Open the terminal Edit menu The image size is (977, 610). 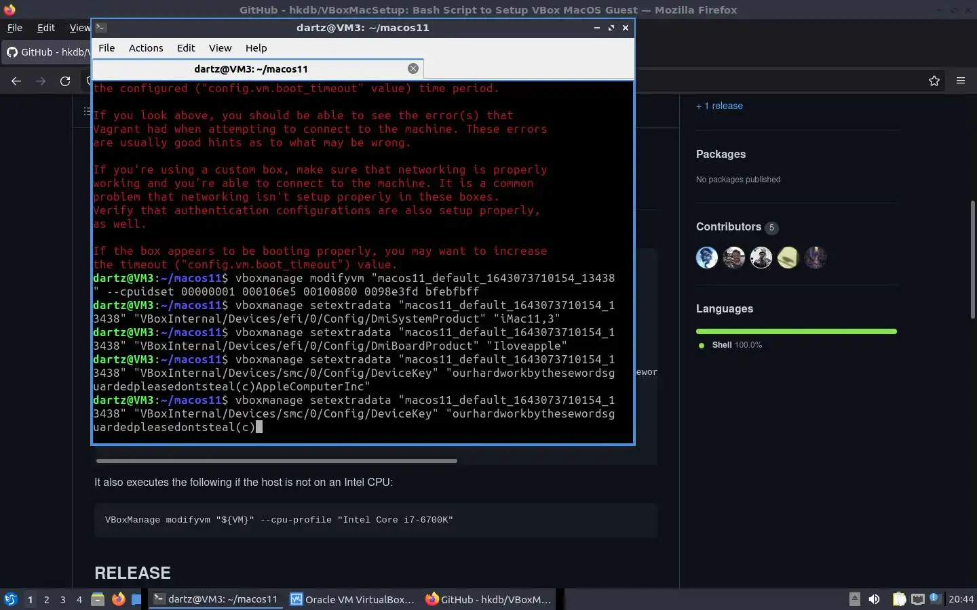pos(186,48)
